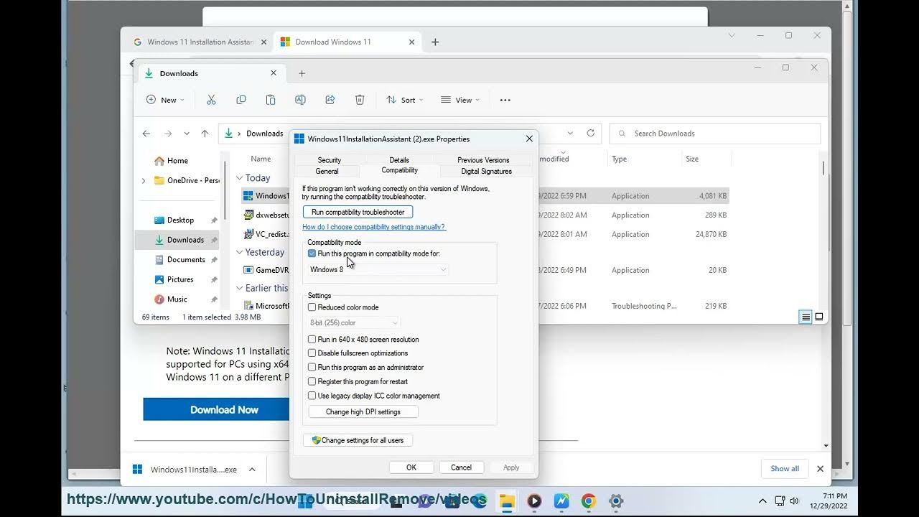Open the blue lightning app icon on the taskbar
The width and height of the screenshot is (919, 517).
561,501
